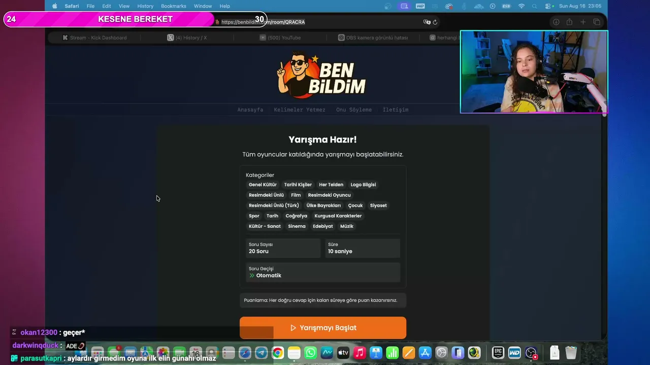Screen dimensions: 650x365
Task: Open the History menu
Action: pyautogui.click(x=145, y=6)
